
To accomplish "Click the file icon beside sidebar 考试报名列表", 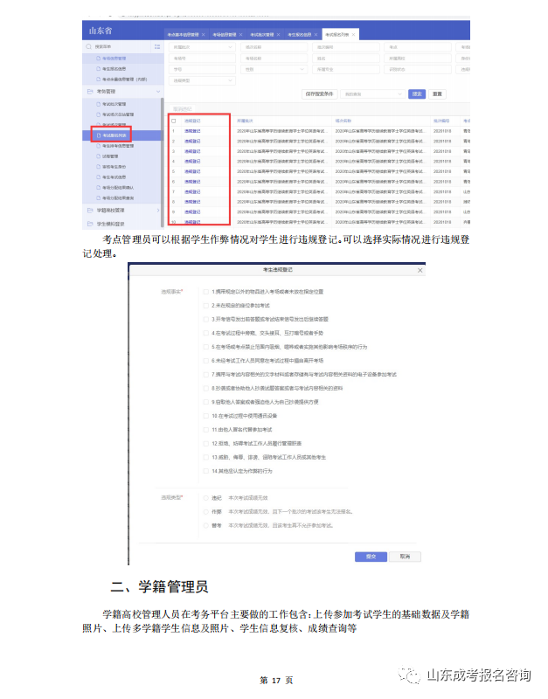I will tap(99, 135).
